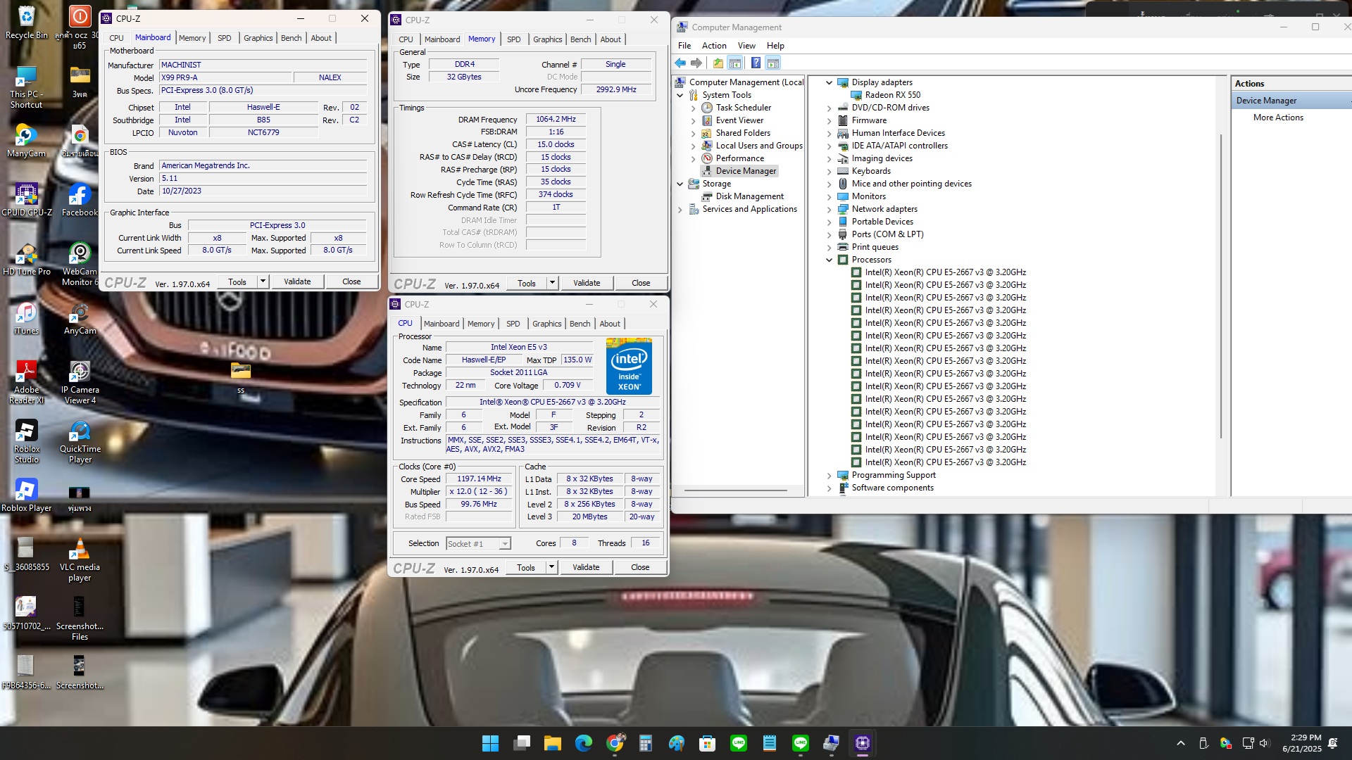
Task: Open Tools dropdown arrow in CPU-Z Memory window
Action: [x=552, y=283]
